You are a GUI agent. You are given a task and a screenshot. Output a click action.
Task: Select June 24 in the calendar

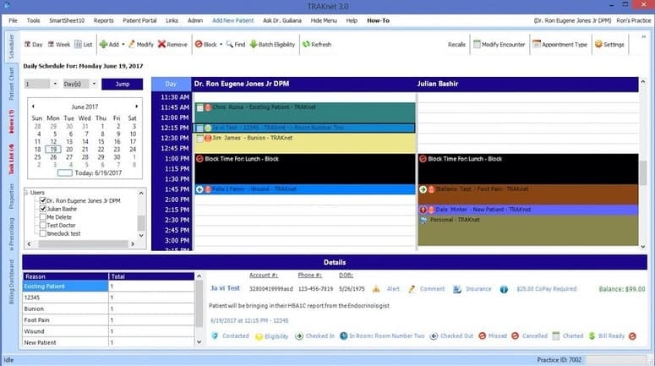[x=132, y=149]
